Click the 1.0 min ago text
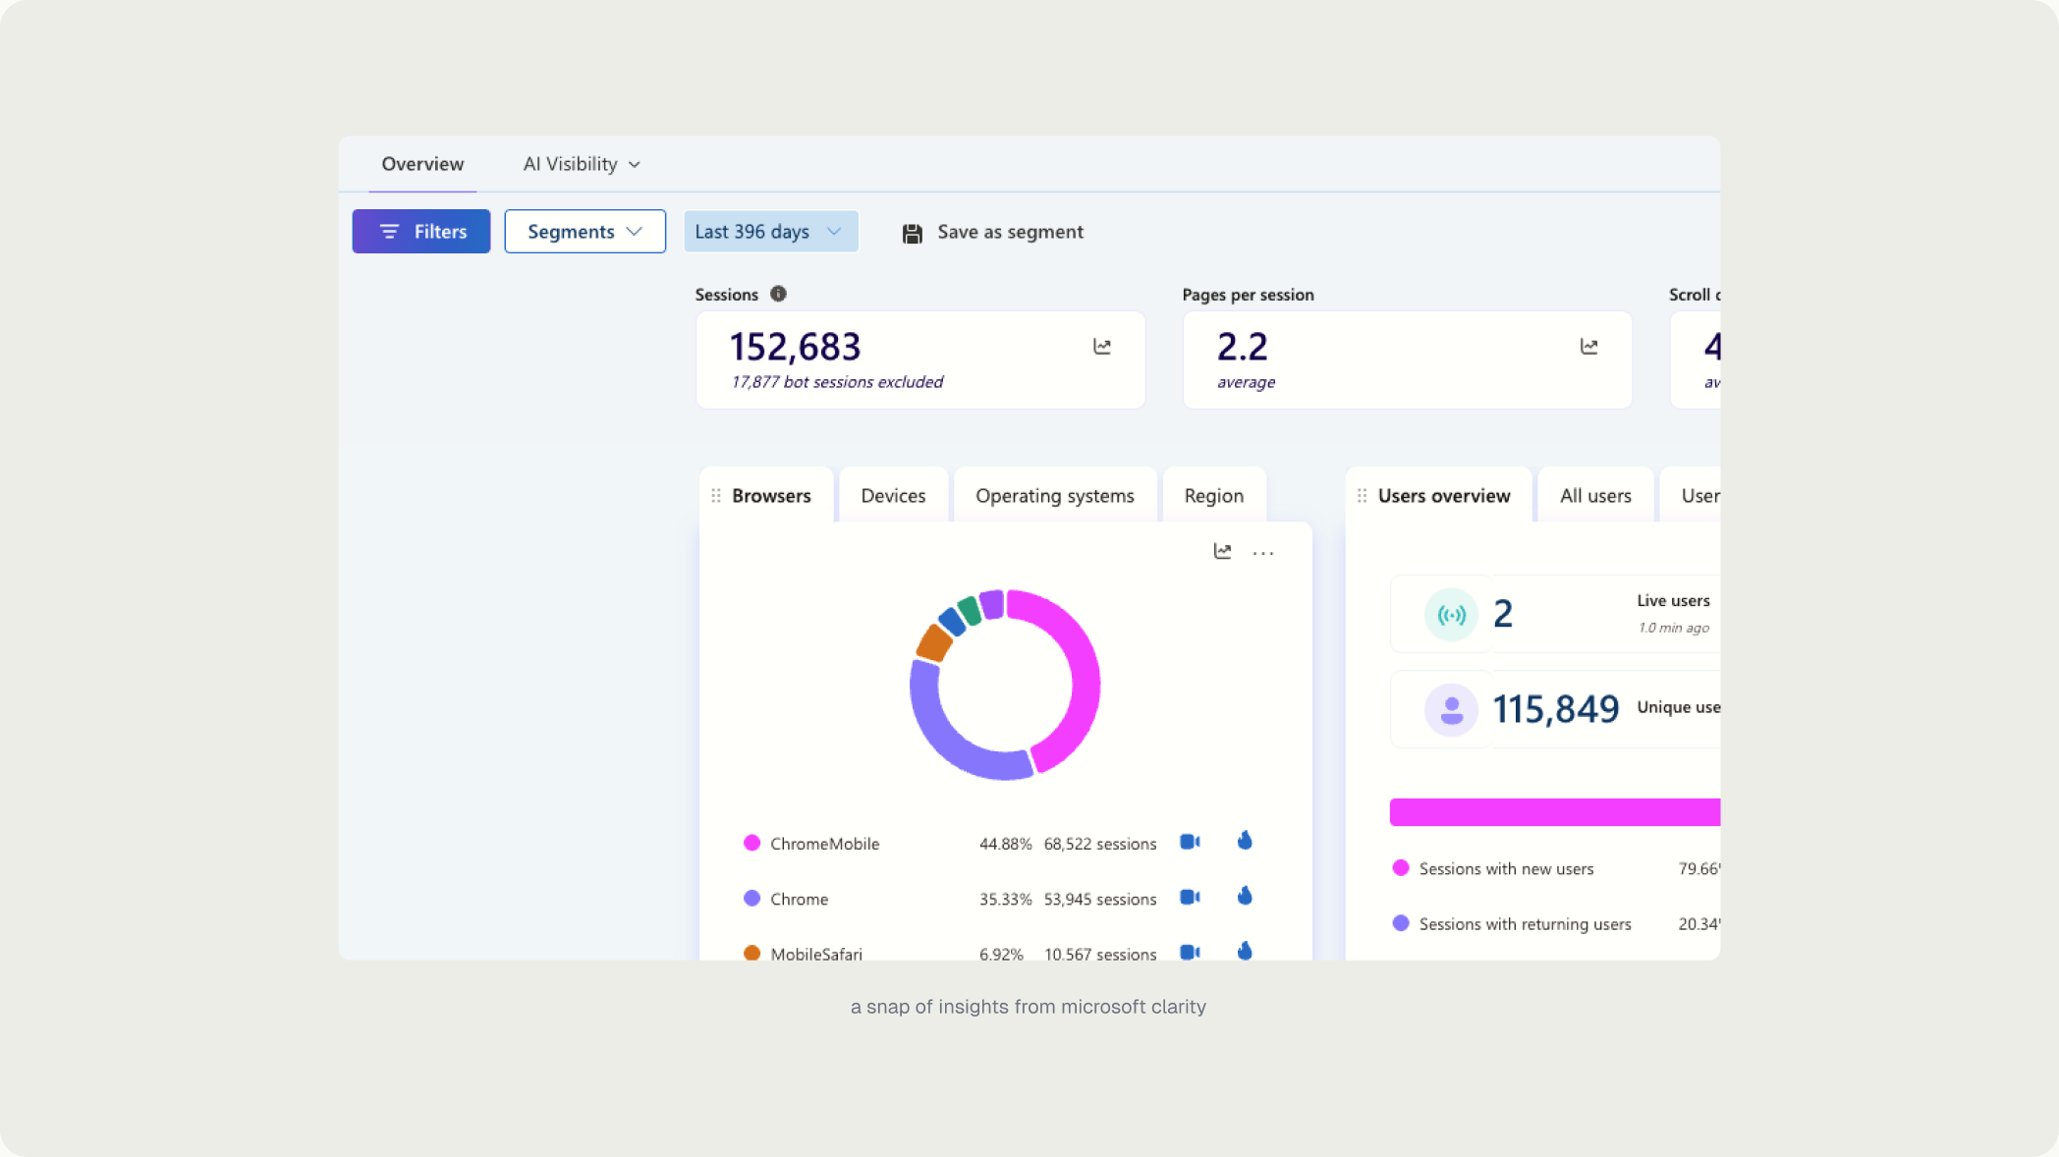The width and height of the screenshot is (2059, 1157). [x=1673, y=628]
